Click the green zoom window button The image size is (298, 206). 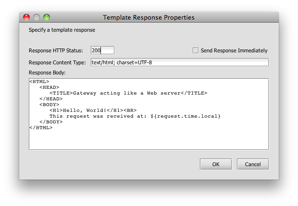click(x=47, y=17)
